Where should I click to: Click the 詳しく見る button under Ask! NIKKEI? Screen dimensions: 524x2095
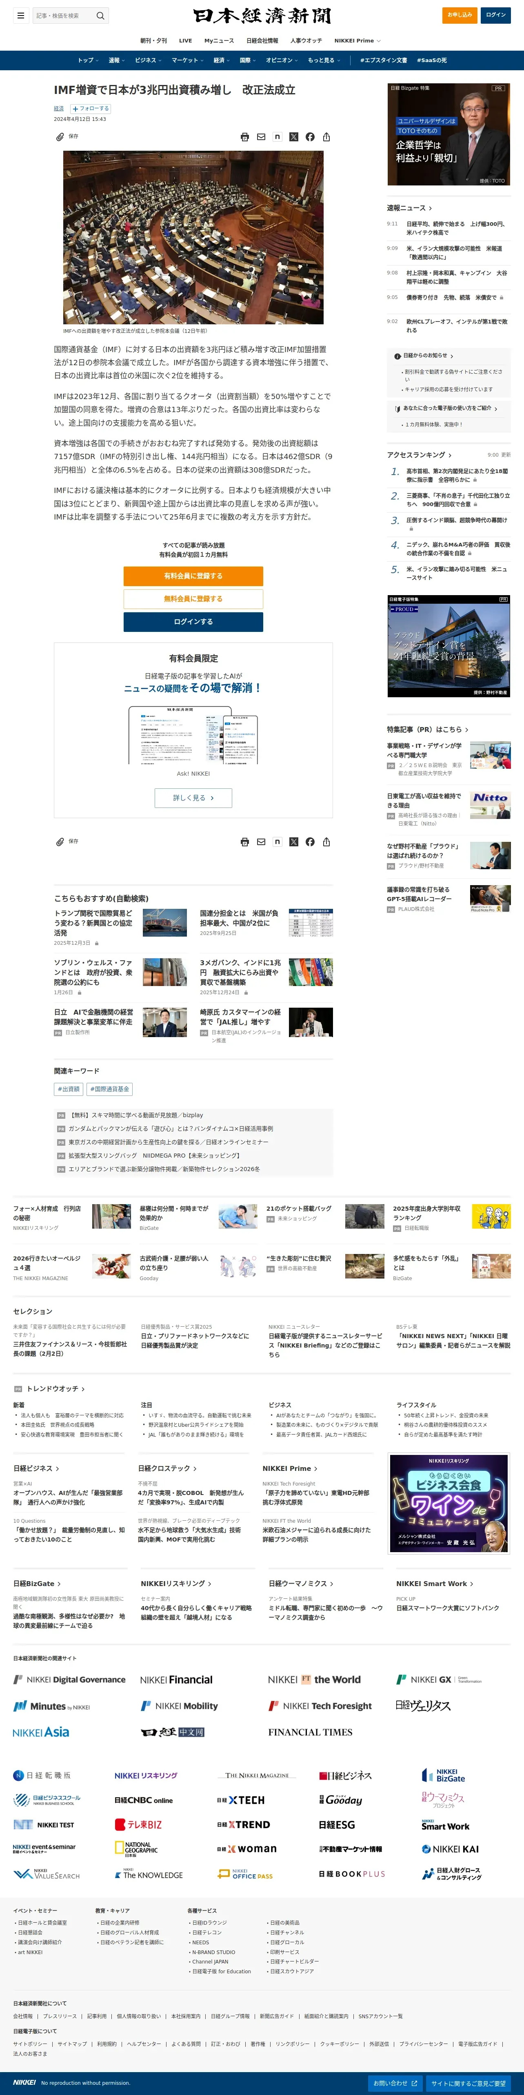[x=193, y=798]
